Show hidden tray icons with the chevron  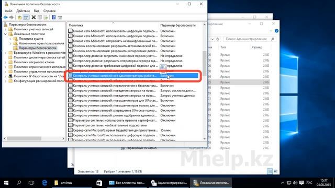click(x=283, y=183)
